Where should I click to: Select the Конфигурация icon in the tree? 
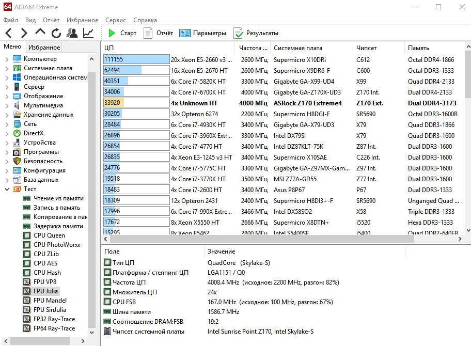click(17, 170)
